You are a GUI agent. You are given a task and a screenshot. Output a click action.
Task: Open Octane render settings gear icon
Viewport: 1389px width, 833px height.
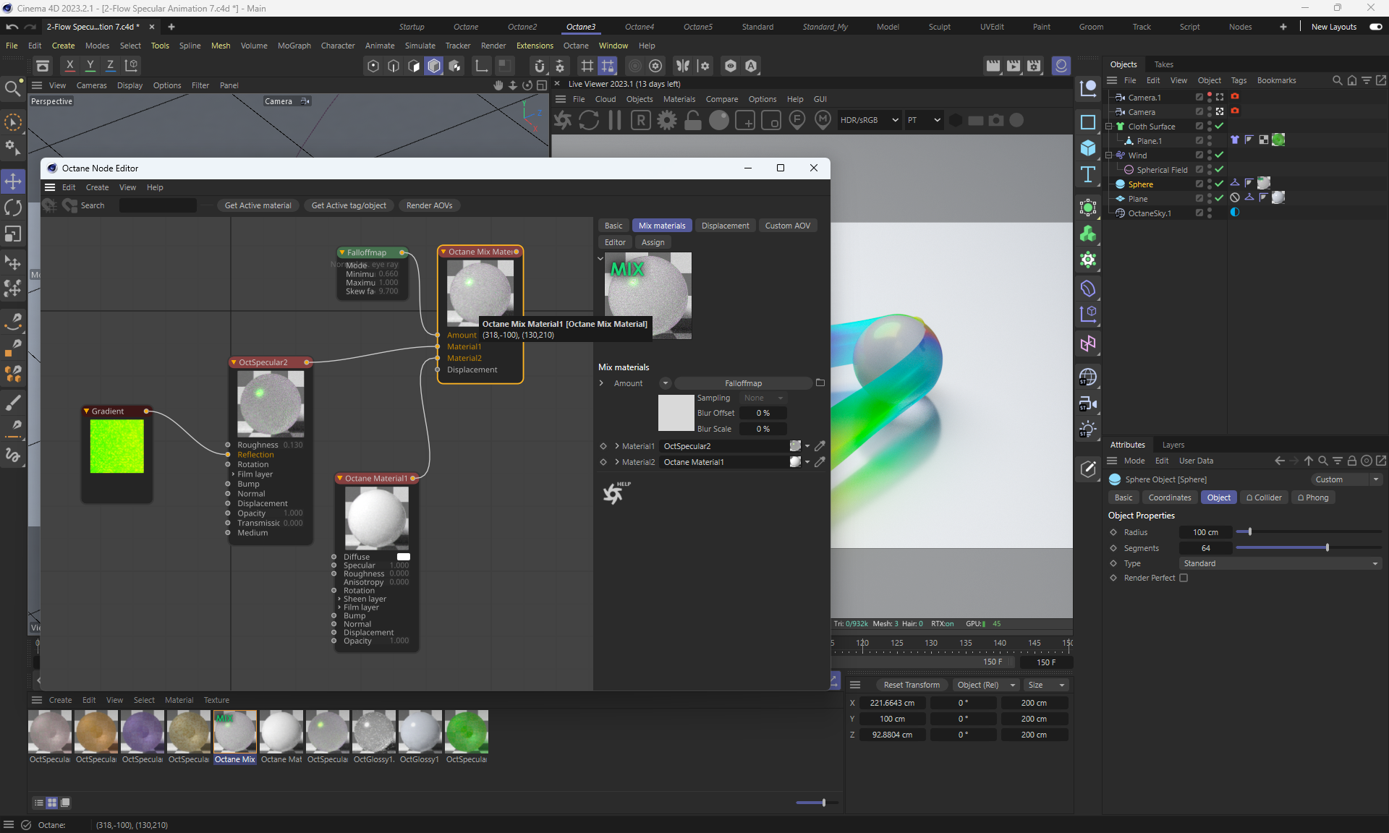(667, 121)
